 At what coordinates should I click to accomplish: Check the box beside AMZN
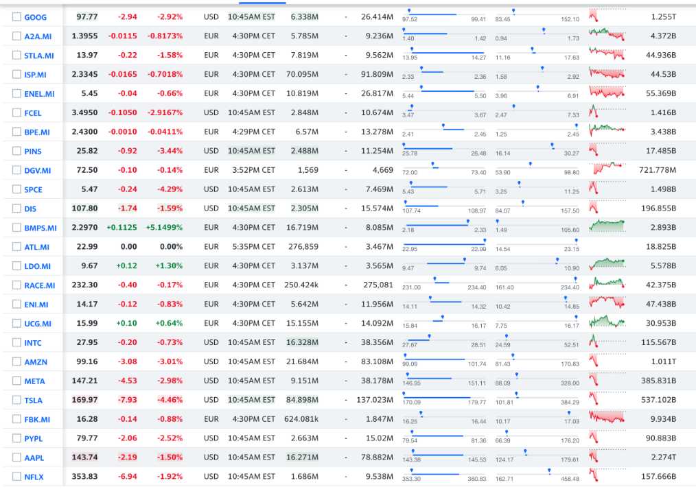pyautogui.click(x=16, y=361)
